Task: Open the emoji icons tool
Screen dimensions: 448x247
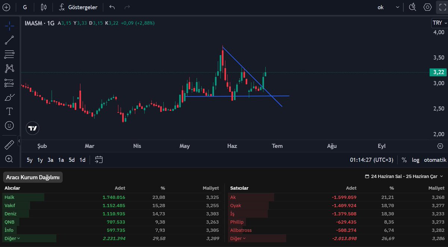Action: click(x=9, y=126)
